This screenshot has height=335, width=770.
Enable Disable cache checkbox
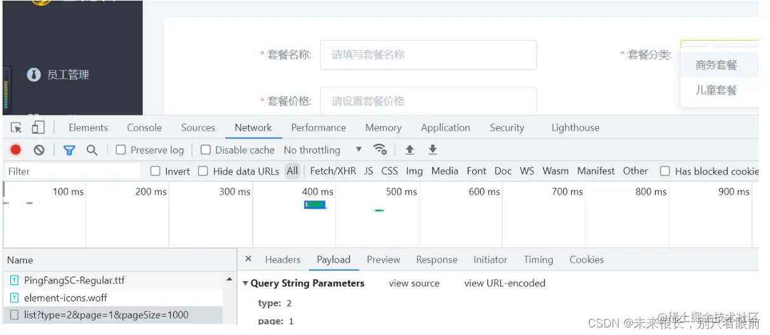tap(206, 150)
